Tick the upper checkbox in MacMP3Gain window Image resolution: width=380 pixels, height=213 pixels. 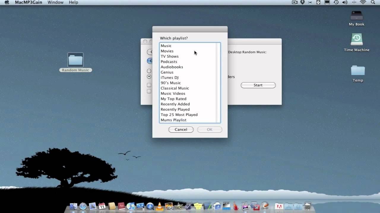pyautogui.click(x=149, y=85)
